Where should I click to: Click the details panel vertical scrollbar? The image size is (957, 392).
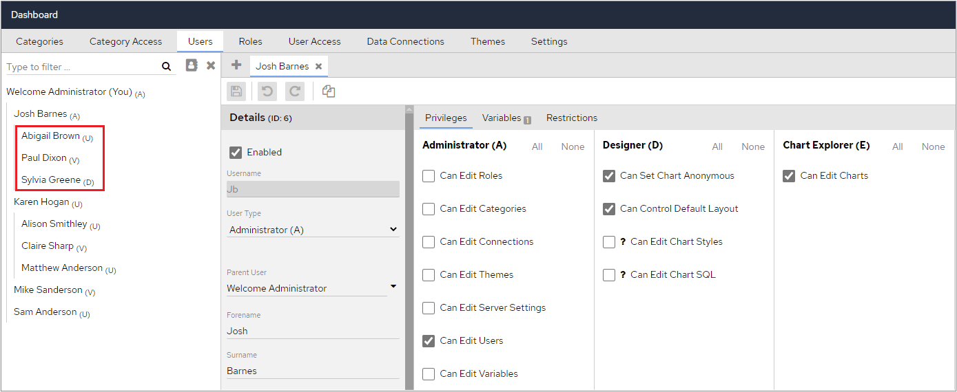coord(409,248)
